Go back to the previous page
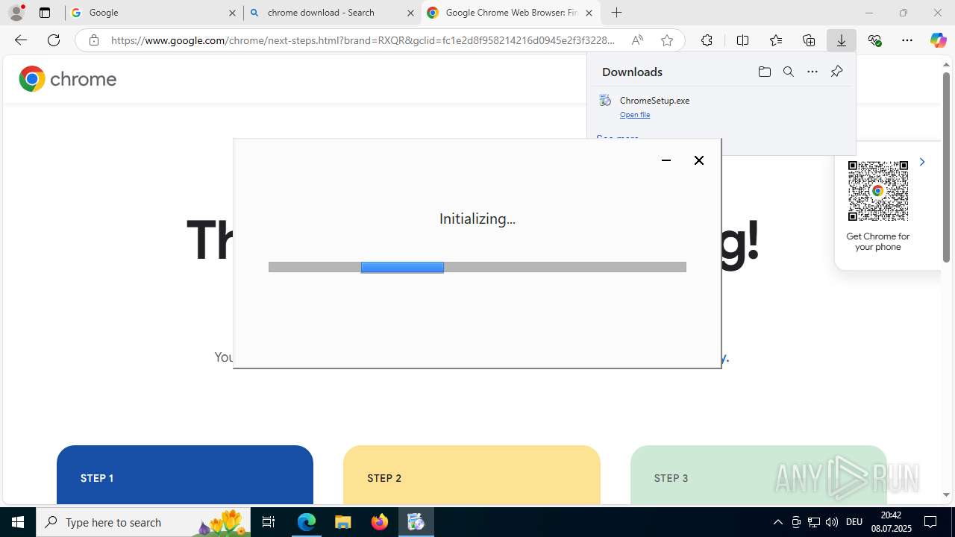This screenshot has height=537, width=955. [x=21, y=40]
